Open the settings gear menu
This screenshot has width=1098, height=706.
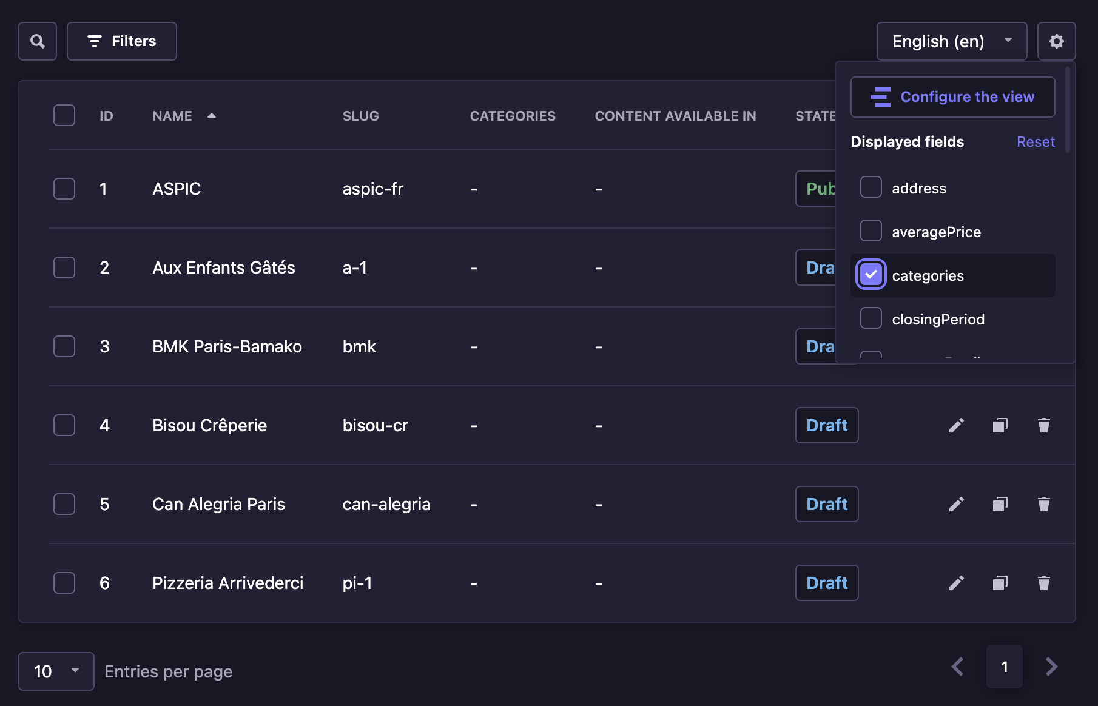click(x=1056, y=41)
